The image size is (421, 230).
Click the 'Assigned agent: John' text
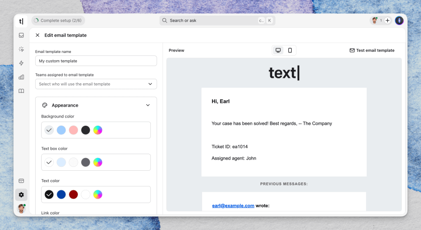tap(234, 159)
